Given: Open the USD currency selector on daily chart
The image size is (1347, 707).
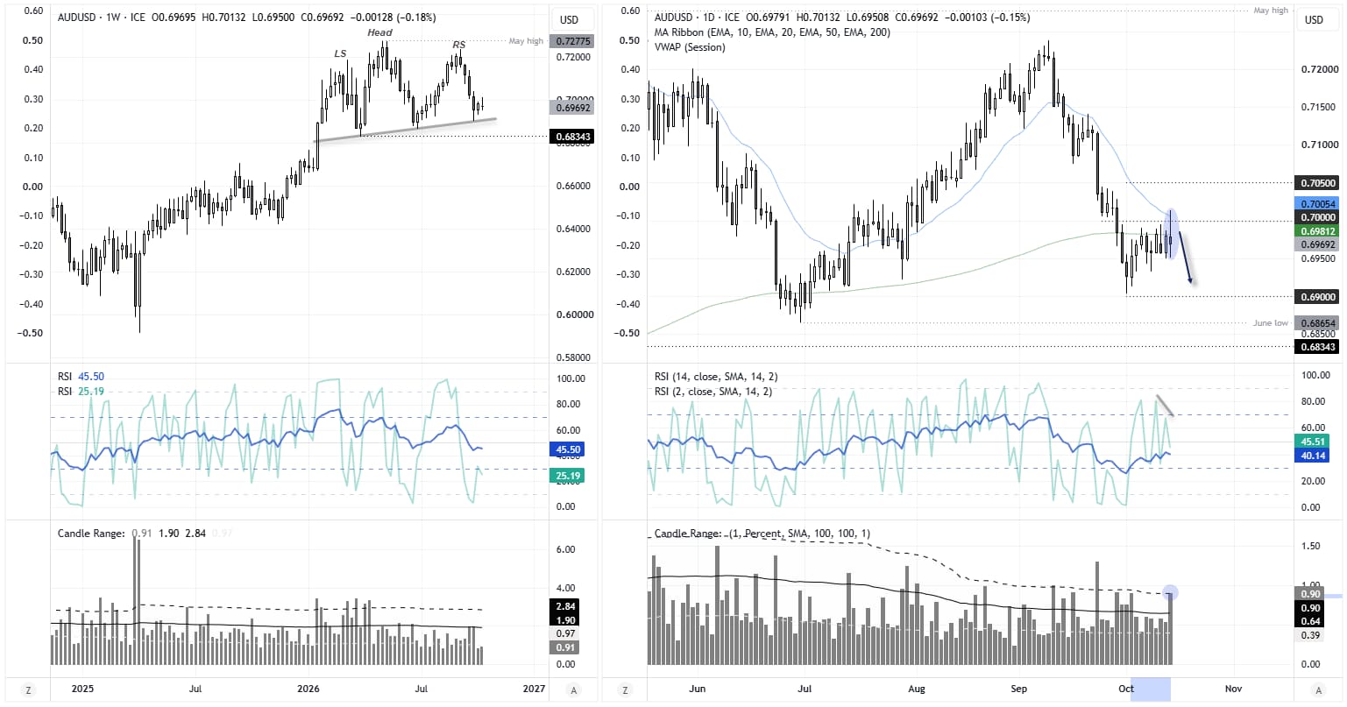Looking at the screenshot, I should tap(1314, 19).
